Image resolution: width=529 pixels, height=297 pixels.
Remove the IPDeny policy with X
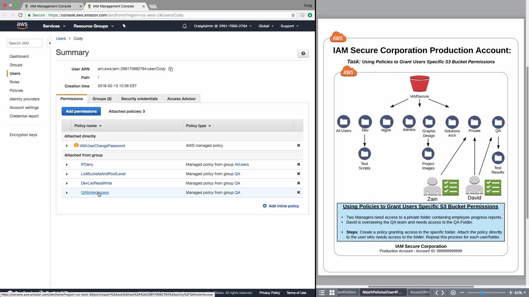tap(298, 165)
